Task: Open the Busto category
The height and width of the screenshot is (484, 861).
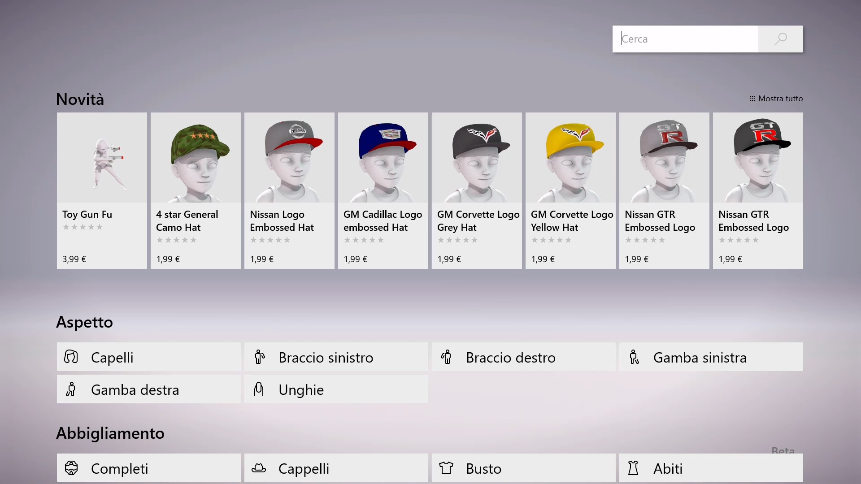Action: point(524,468)
